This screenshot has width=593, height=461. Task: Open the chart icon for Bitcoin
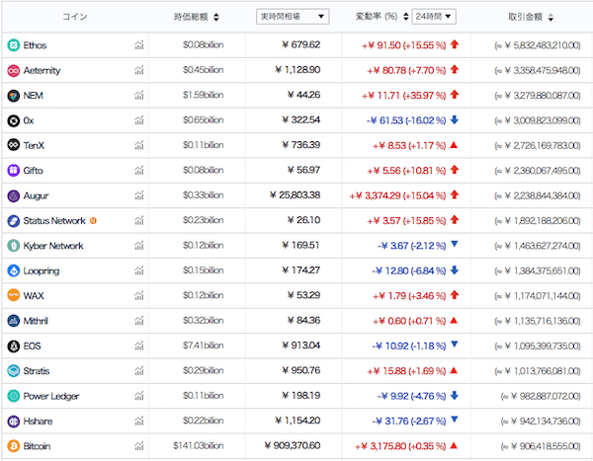[x=139, y=446]
